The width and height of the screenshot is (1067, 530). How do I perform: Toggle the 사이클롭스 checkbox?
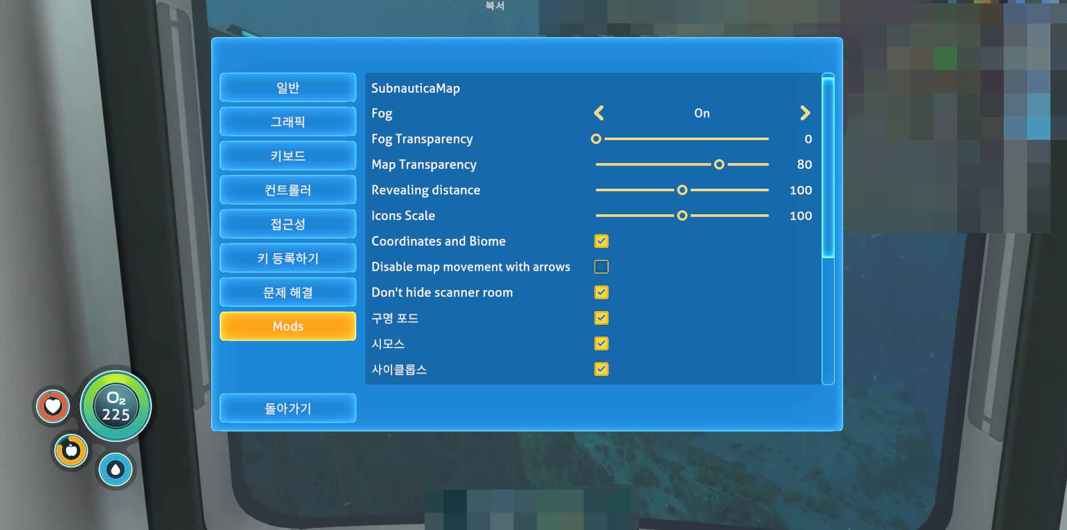click(601, 369)
